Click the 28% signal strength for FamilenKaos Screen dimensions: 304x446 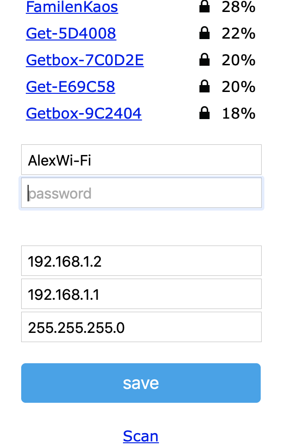(239, 7)
